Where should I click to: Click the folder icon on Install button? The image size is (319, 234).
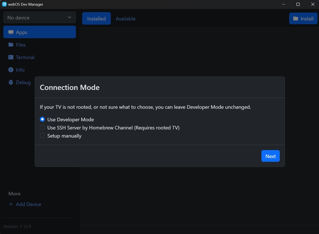(x=296, y=18)
